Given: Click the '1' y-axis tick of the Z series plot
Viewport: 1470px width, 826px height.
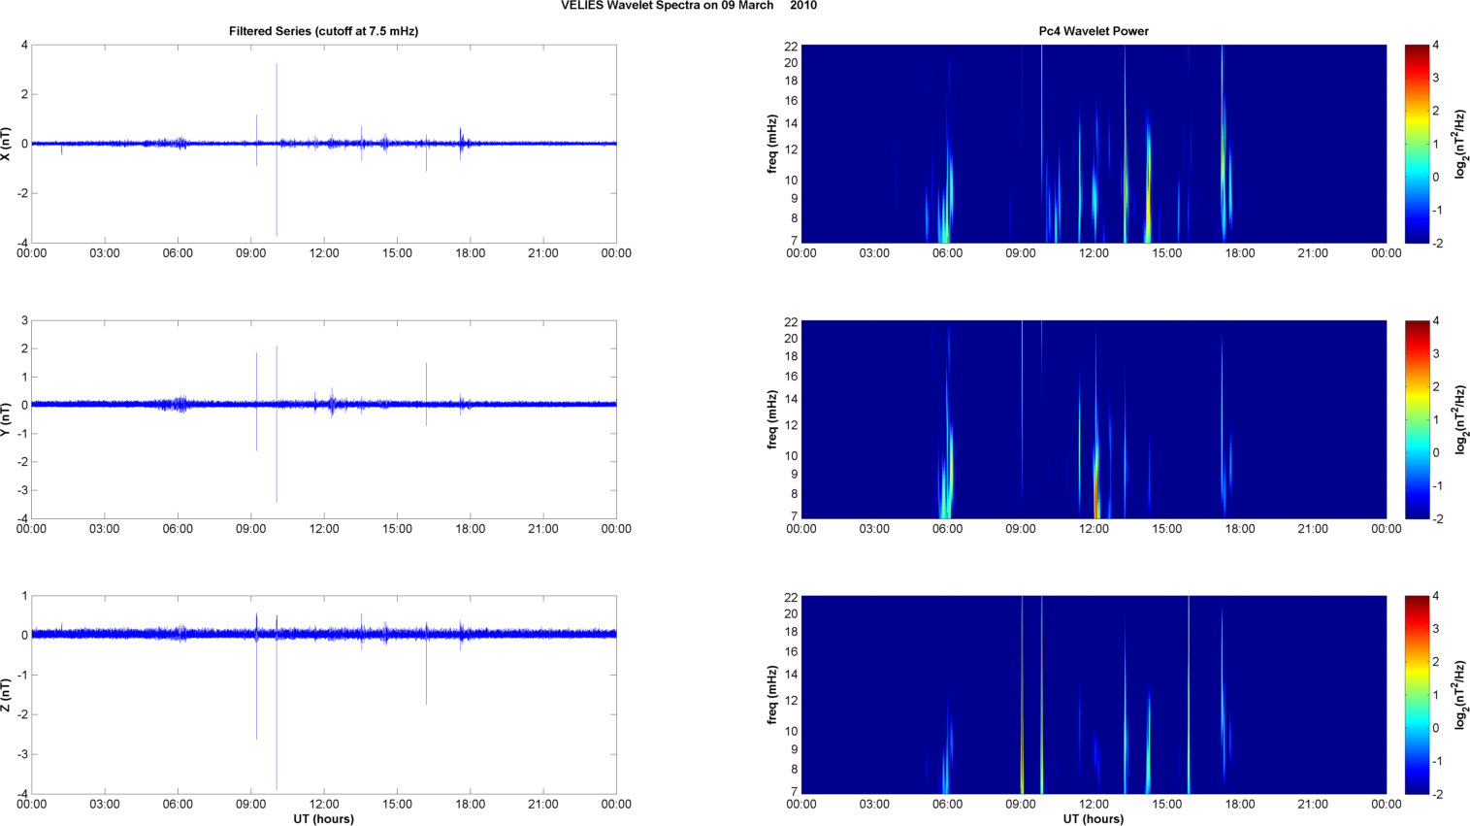Looking at the screenshot, I should (x=24, y=597).
